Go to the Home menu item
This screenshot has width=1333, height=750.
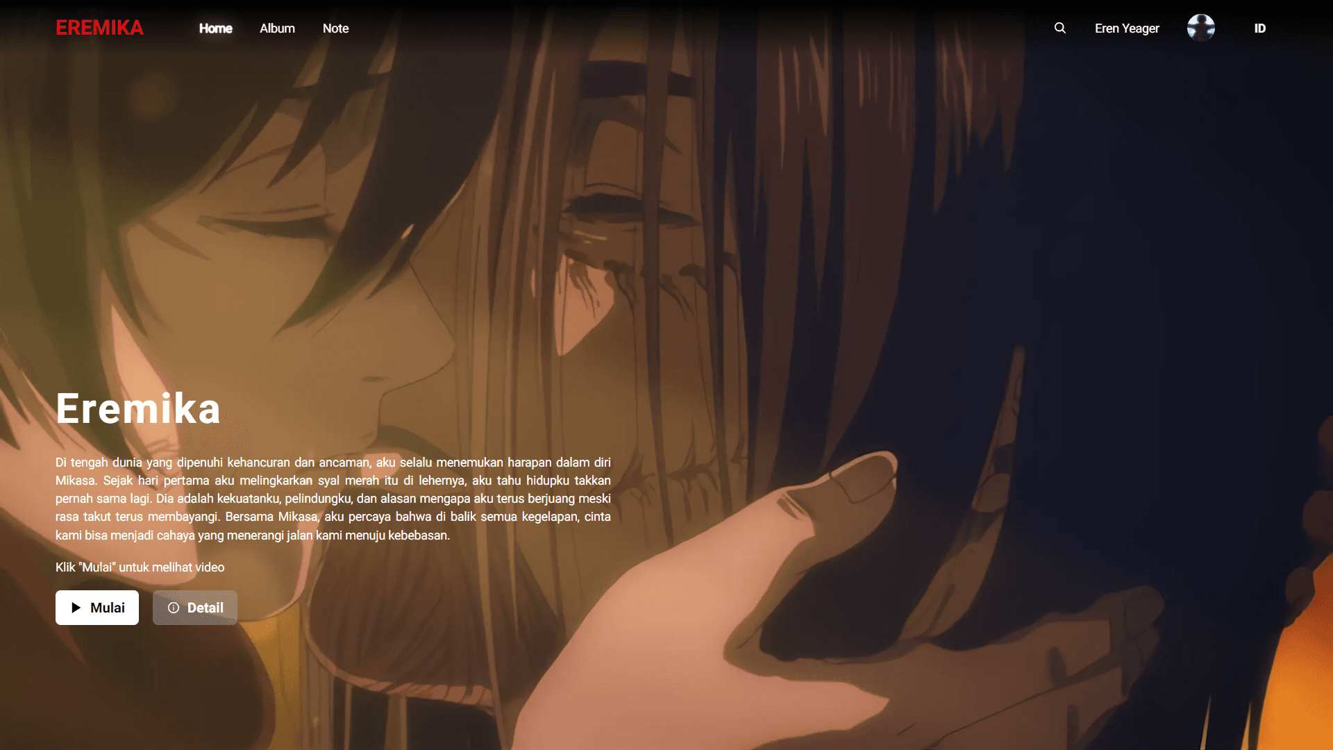click(x=216, y=28)
